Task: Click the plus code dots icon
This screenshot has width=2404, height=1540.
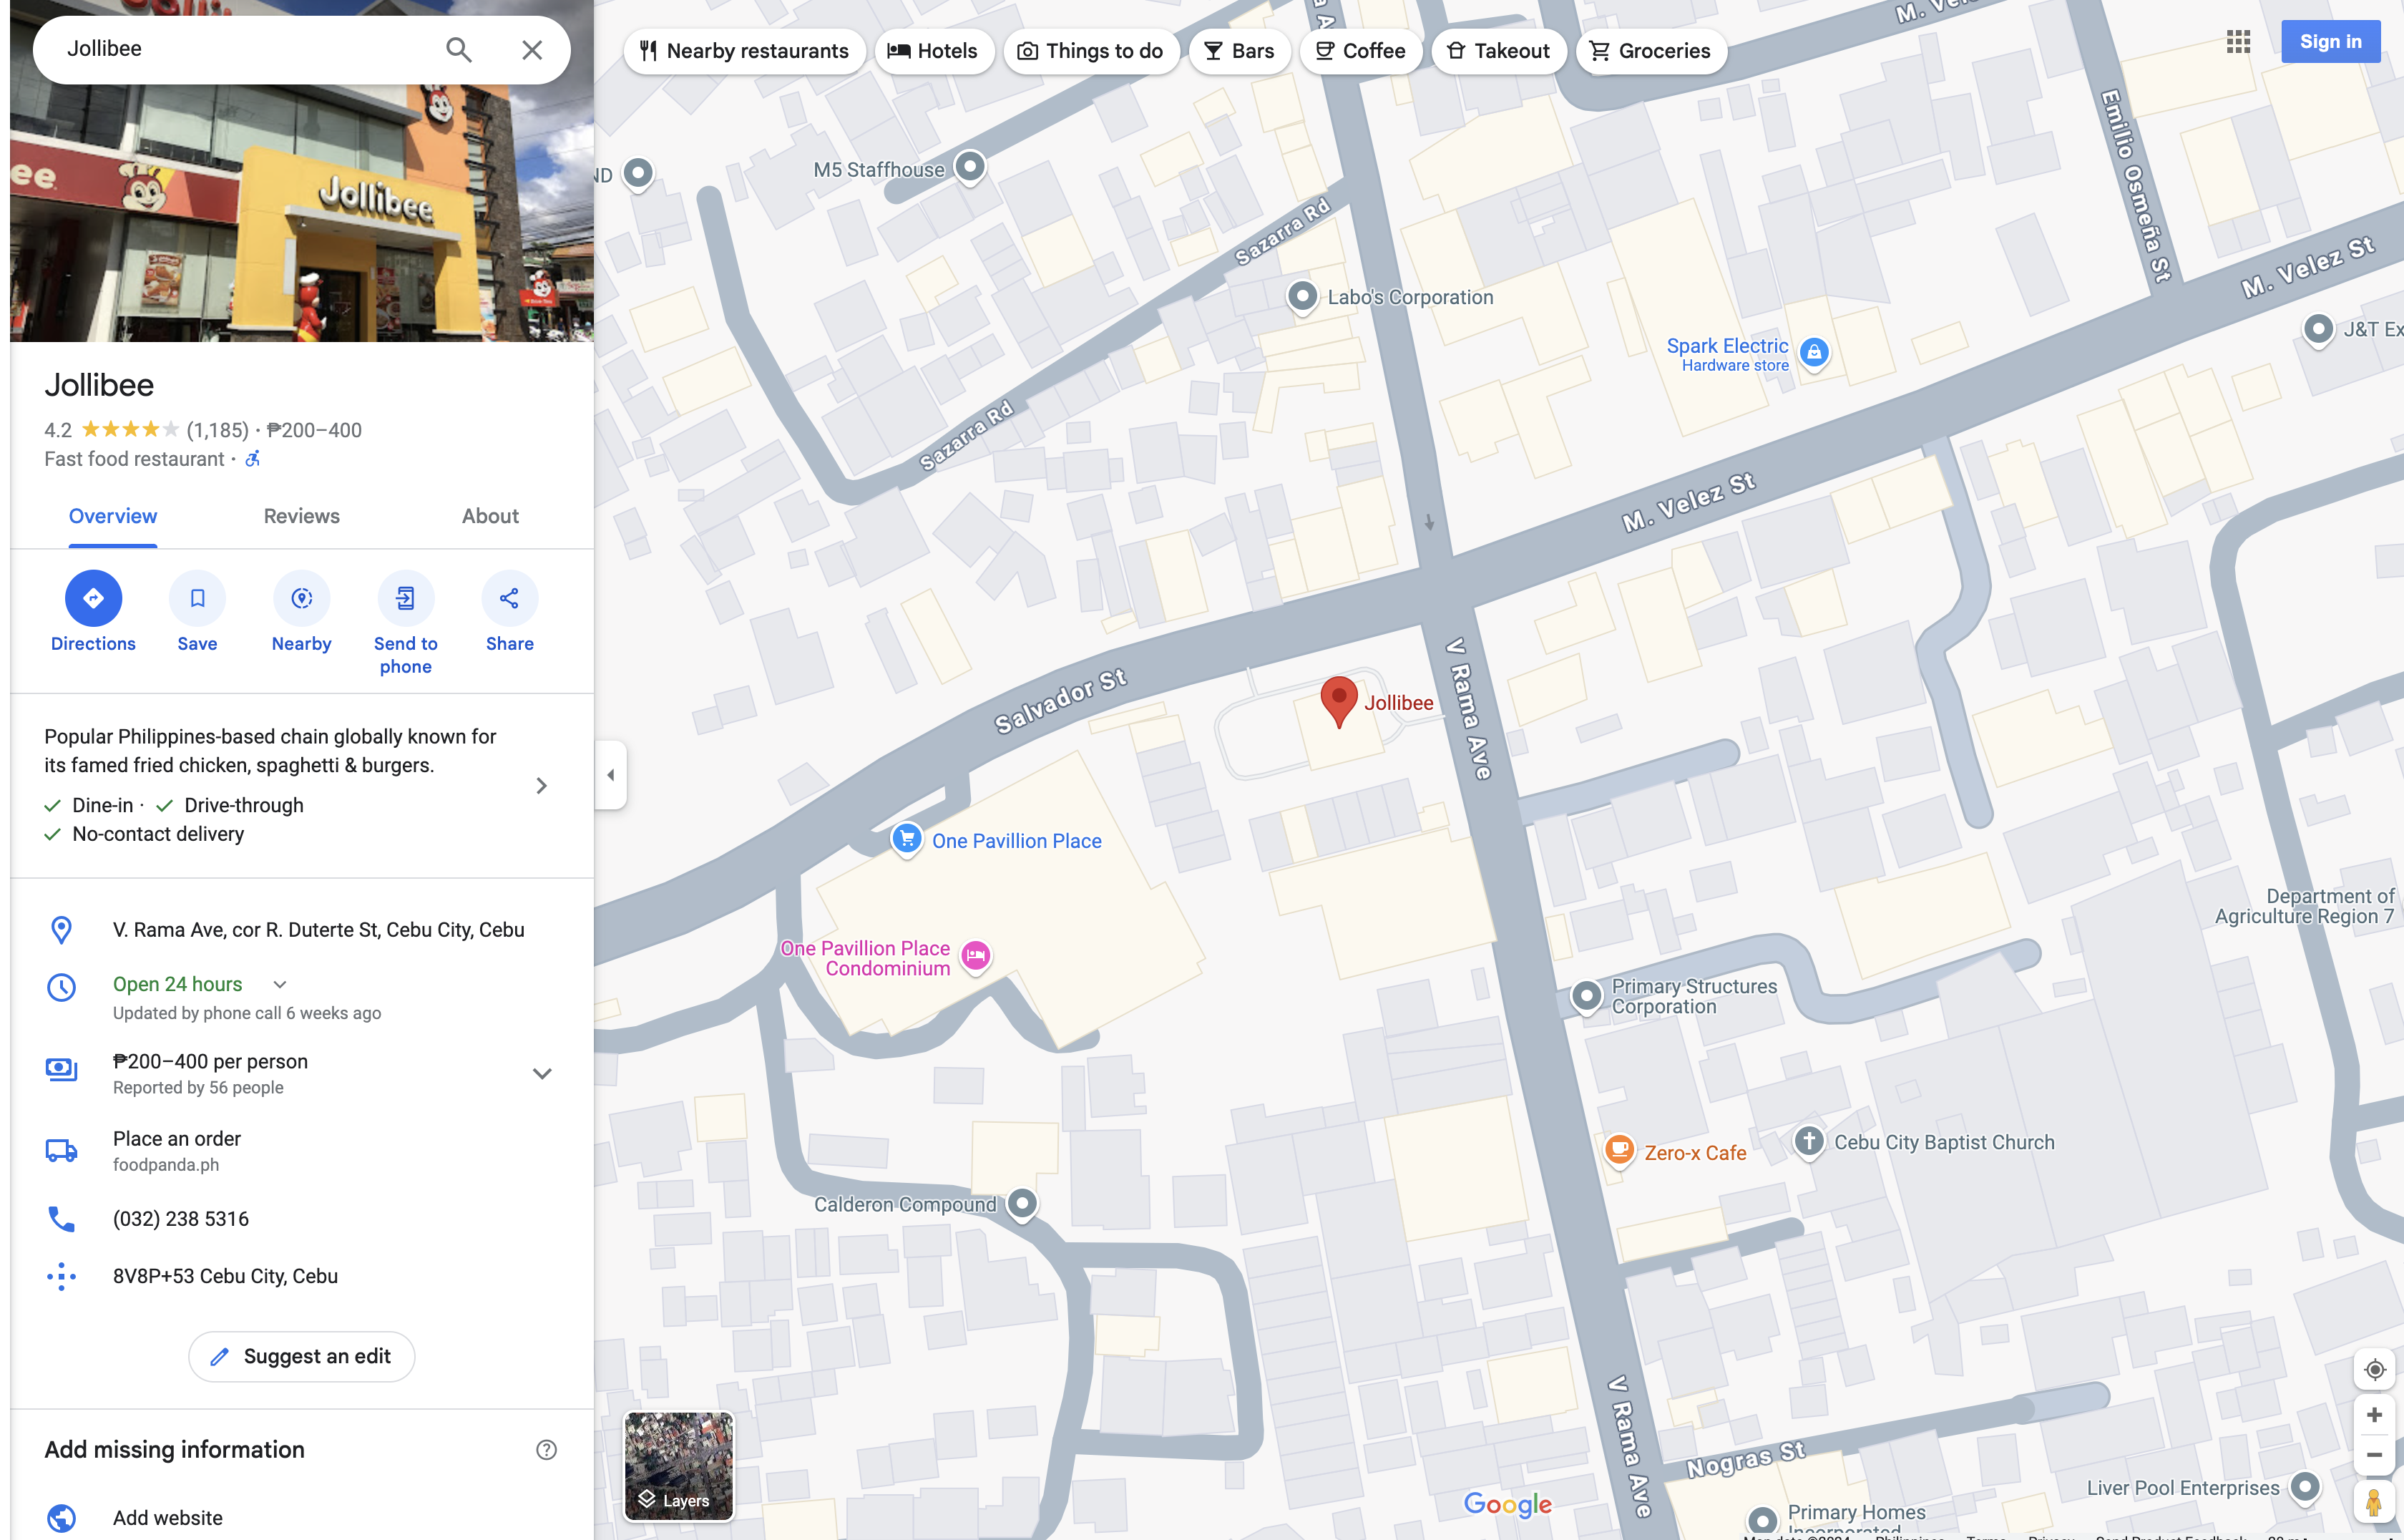Action: pos(61,1276)
